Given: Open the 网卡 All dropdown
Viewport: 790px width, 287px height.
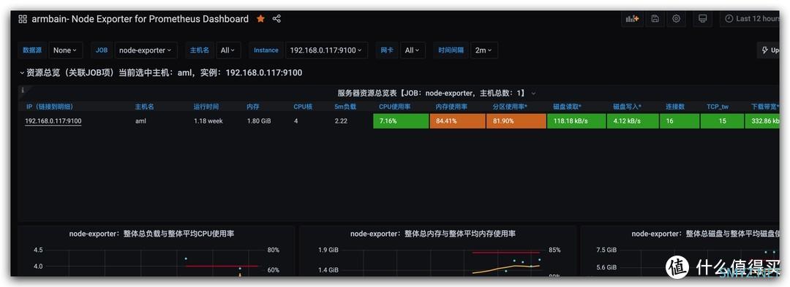Looking at the screenshot, I should coord(413,50).
